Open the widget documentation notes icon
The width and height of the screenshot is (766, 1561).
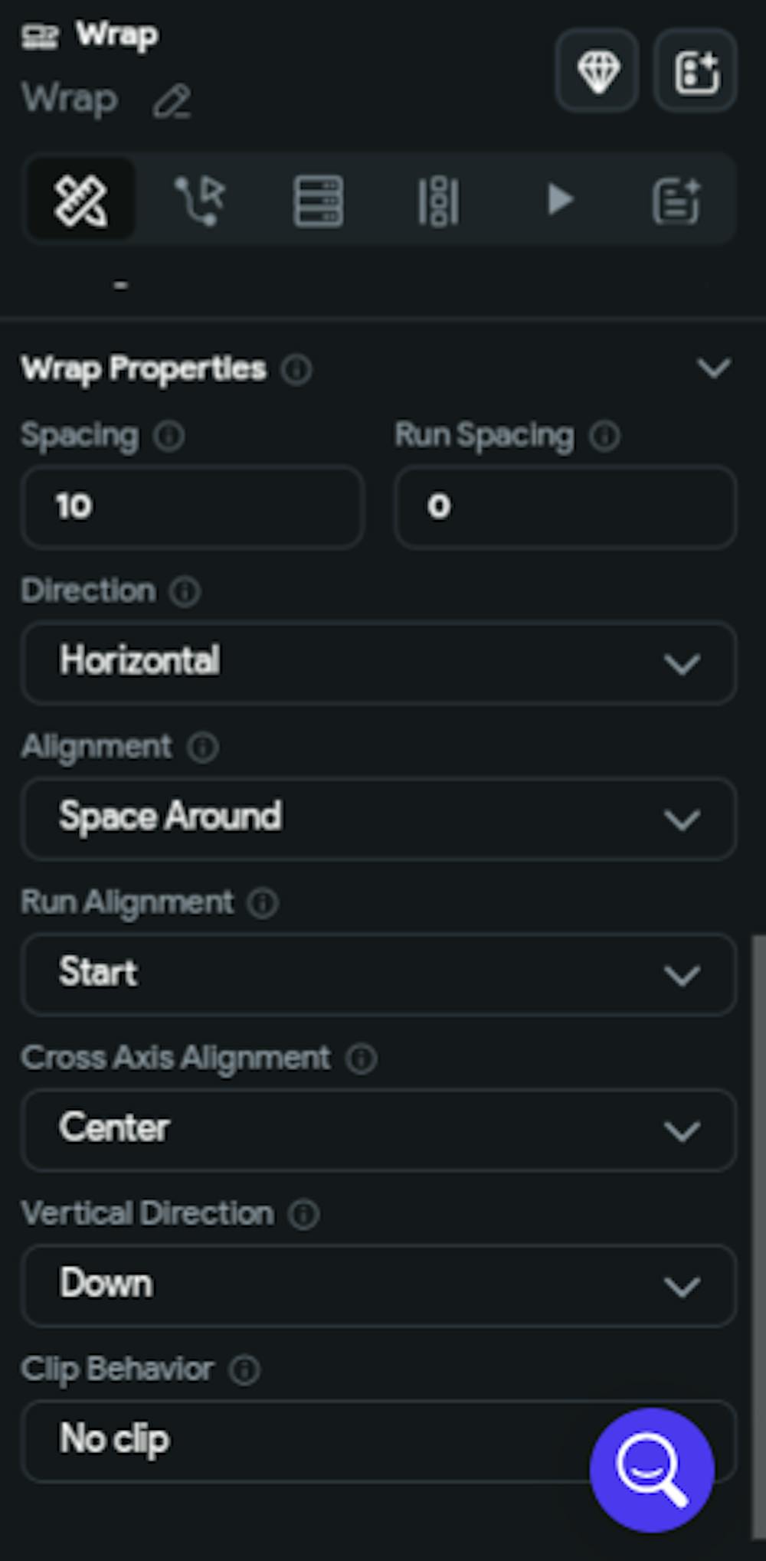coord(677,198)
